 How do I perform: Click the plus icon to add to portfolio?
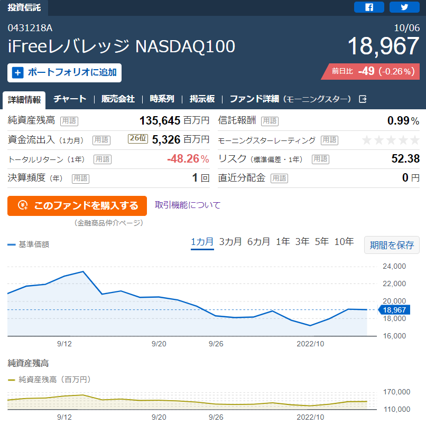(18, 73)
